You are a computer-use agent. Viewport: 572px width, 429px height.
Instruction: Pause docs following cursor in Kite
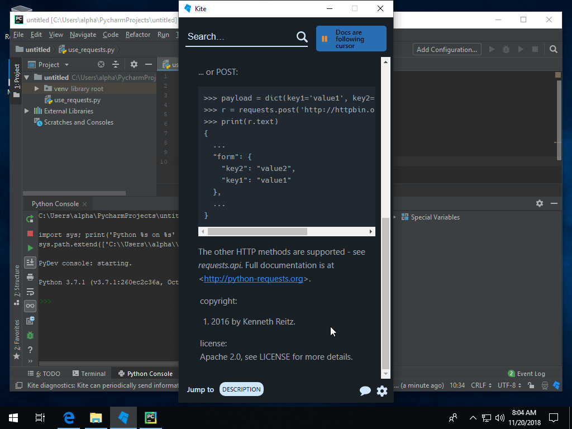click(351, 39)
